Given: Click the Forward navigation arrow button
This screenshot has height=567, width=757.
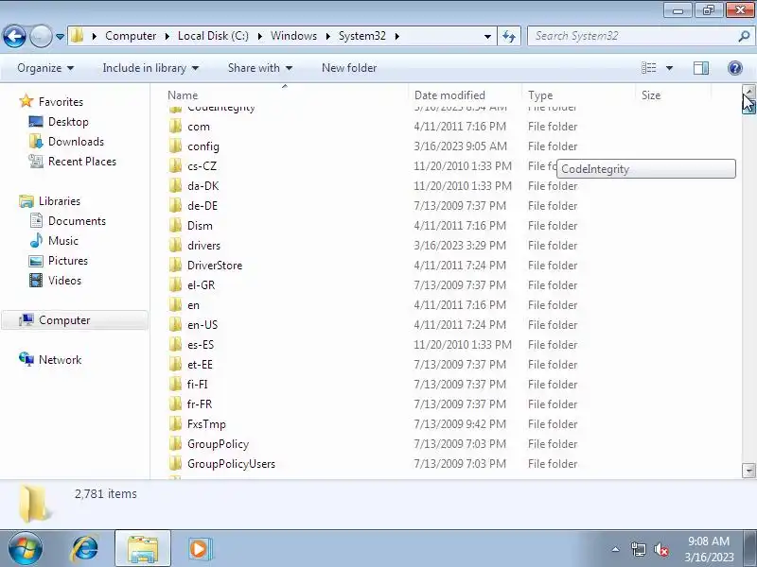Looking at the screenshot, I should (41, 36).
